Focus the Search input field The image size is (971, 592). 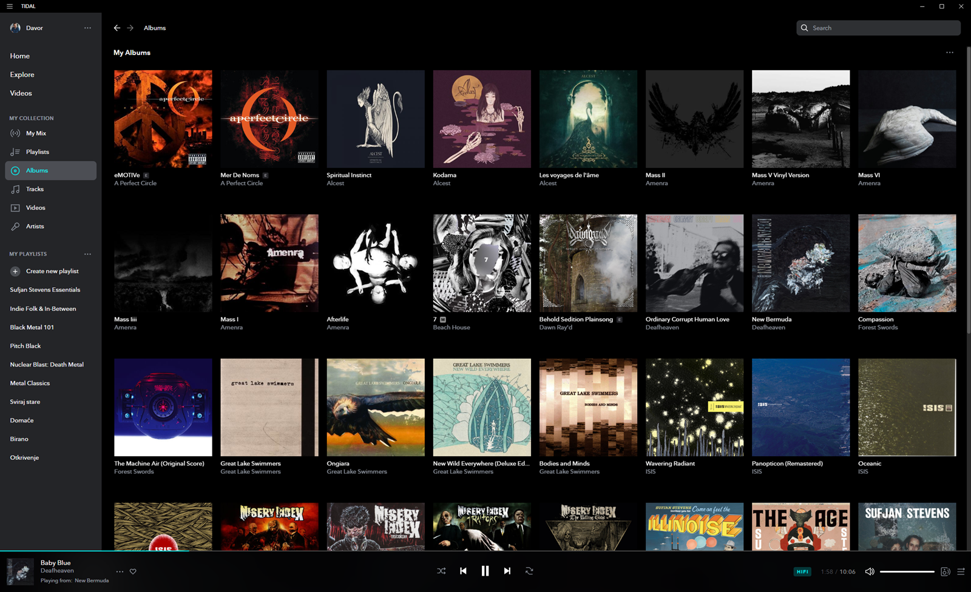coord(878,28)
